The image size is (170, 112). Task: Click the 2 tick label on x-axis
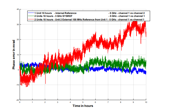[x=45, y=102]
